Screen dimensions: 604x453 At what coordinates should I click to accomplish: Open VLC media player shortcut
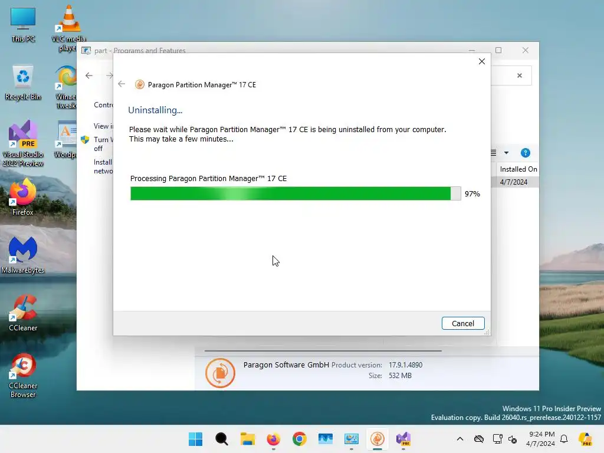tap(68, 28)
